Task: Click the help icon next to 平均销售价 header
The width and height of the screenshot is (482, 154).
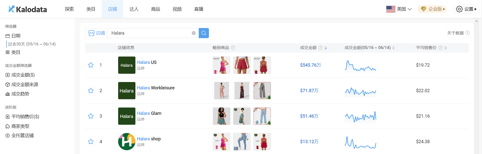Action: click(x=440, y=48)
